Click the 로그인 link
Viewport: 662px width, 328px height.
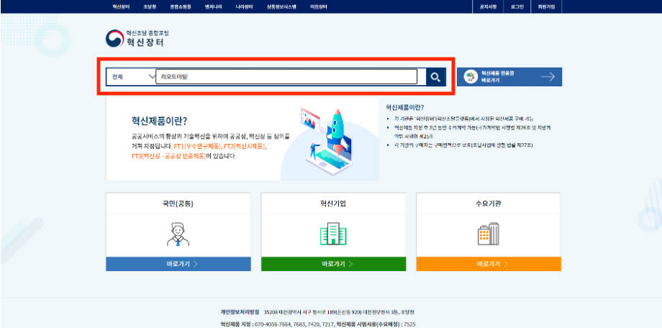(x=517, y=6)
